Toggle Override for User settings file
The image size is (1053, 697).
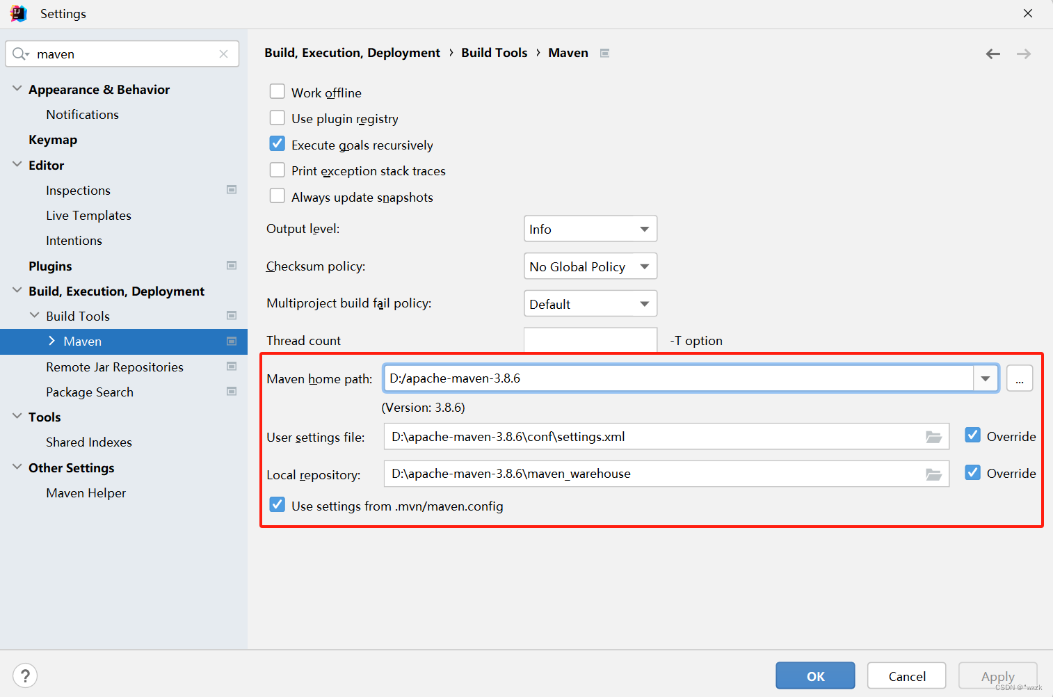tap(973, 435)
